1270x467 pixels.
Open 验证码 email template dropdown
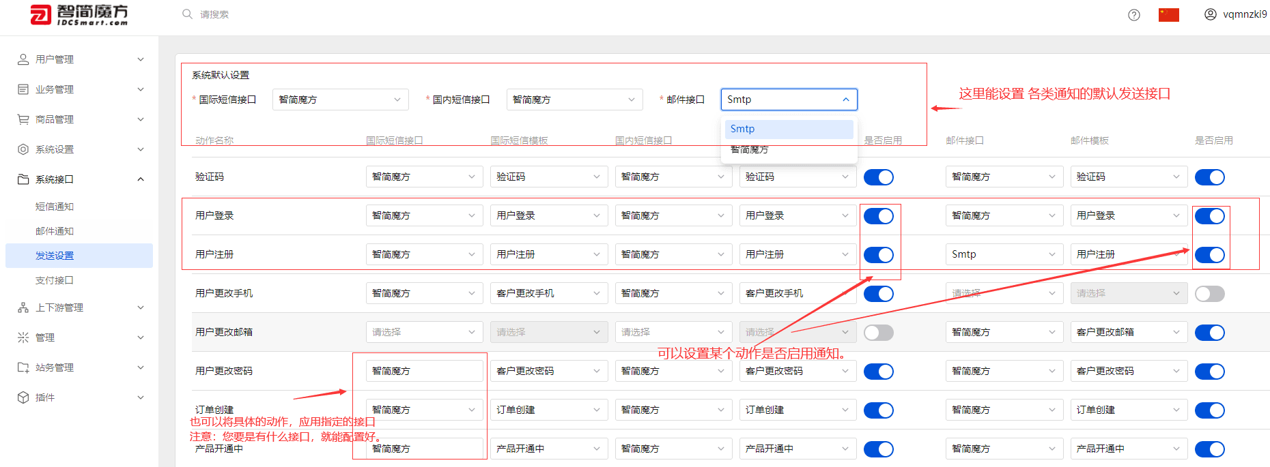(x=1129, y=177)
